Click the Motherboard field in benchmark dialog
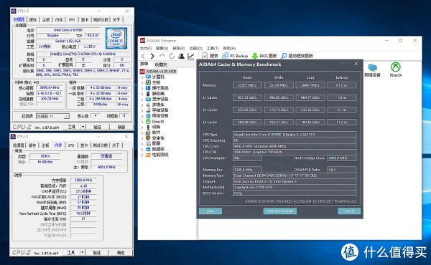 (295, 187)
